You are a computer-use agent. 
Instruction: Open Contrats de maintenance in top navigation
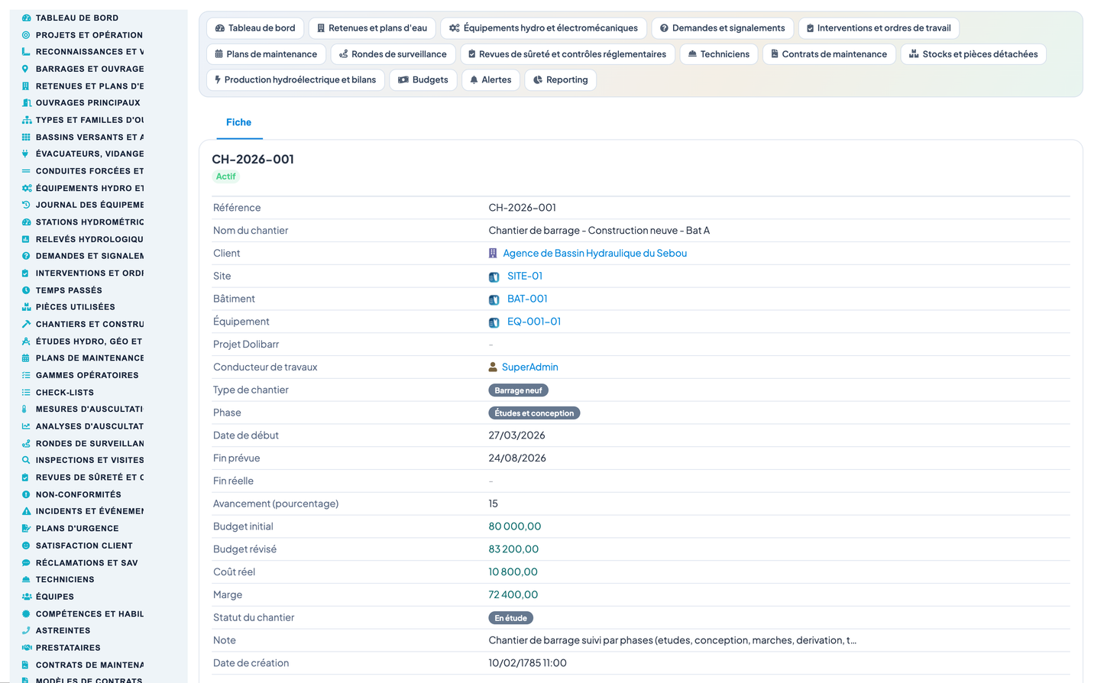[829, 54]
